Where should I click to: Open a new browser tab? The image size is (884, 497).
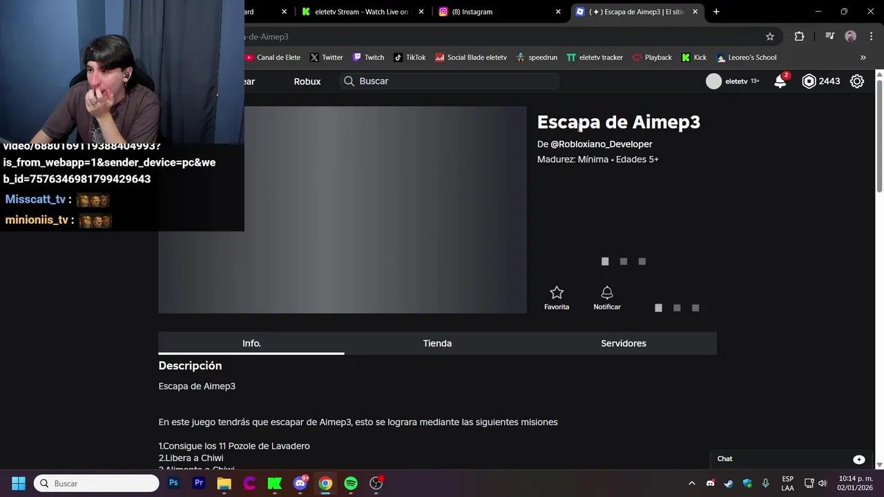(716, 12)
